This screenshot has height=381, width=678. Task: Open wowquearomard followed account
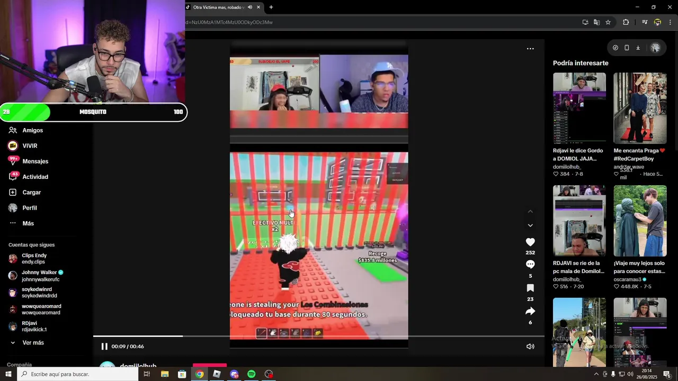[34, 310]
